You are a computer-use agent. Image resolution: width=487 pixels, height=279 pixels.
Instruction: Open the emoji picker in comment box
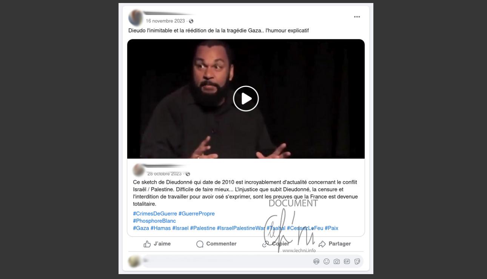click(x=327, y=261)
